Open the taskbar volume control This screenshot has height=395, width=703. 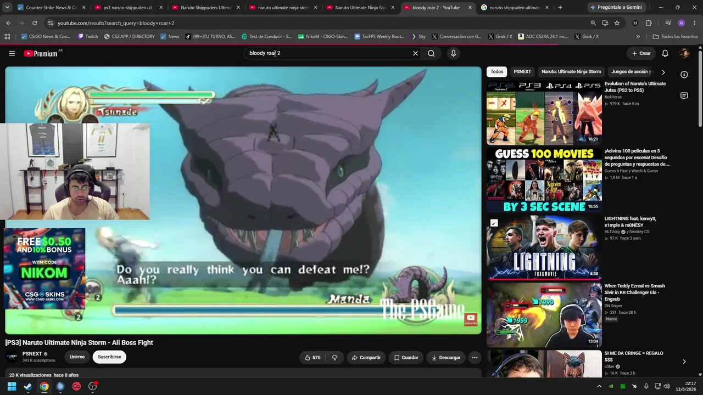pyautogui.click(x=667, y=386)
